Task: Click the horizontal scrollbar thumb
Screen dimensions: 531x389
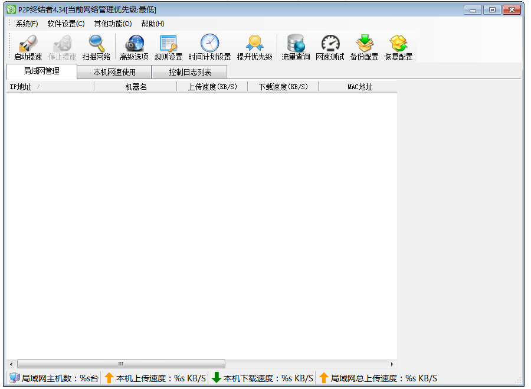Action: click(121, 364)
